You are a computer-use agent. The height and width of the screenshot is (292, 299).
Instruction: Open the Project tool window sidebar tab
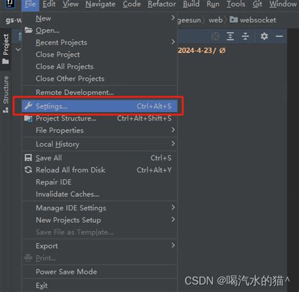(x=6, y=49)
